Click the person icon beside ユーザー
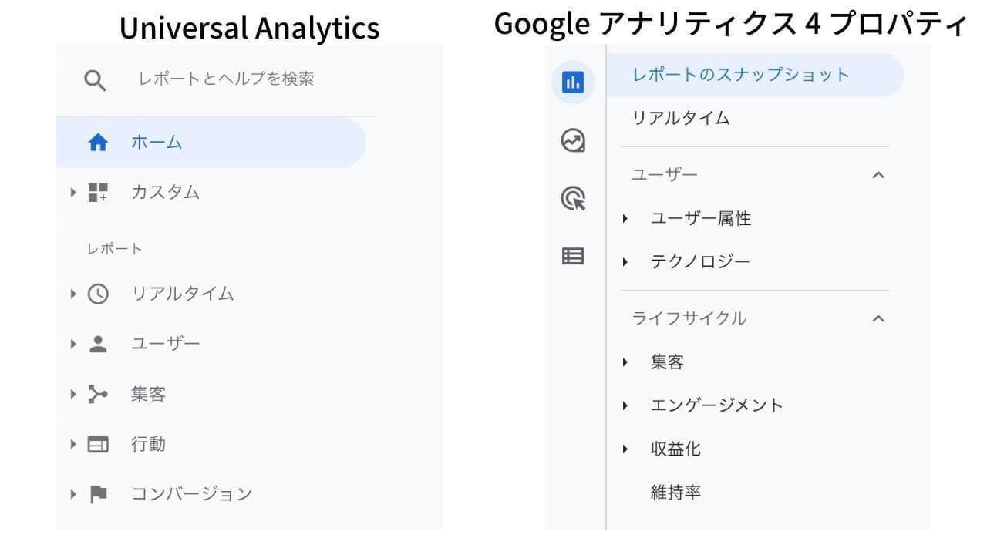Screen dimensions: 987x555 pos(98,344)
